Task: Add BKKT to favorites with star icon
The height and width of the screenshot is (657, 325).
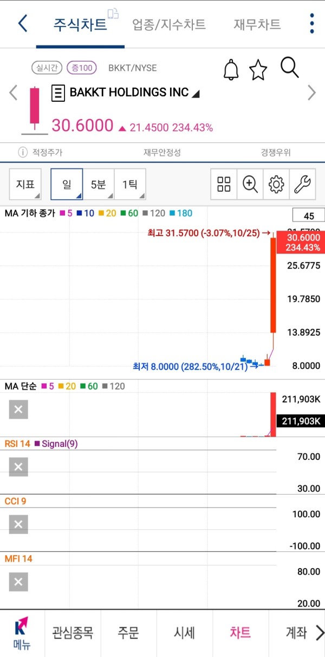Action: pos(258,70)
